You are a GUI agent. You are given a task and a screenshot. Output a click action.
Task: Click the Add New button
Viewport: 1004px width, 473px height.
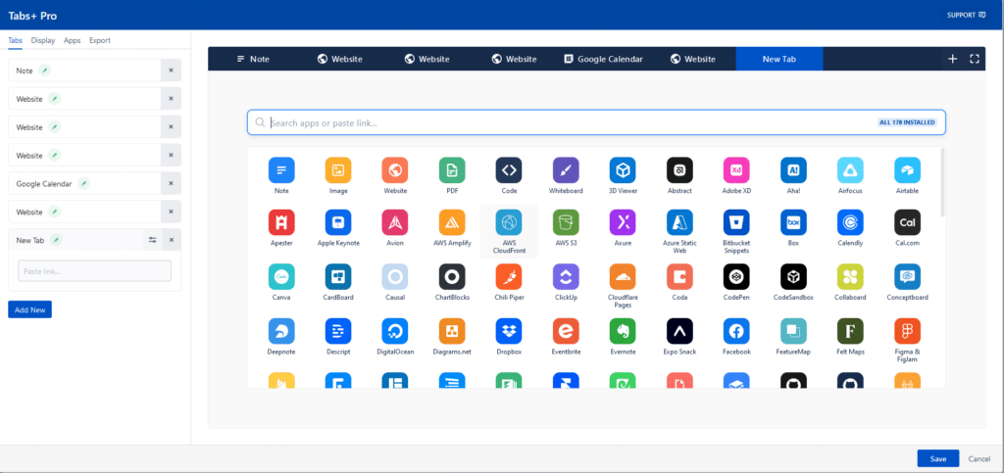tap(30, 309)
